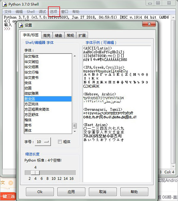Click the settings dialog title icon

[21, 26]
